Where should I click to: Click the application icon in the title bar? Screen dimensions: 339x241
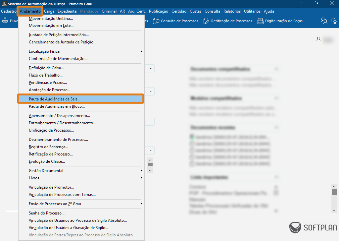4,4
